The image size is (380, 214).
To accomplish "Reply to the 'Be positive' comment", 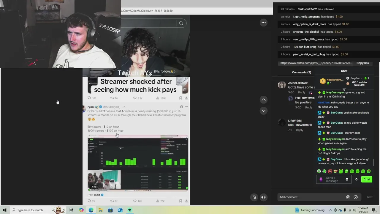I will click(309, 107).
